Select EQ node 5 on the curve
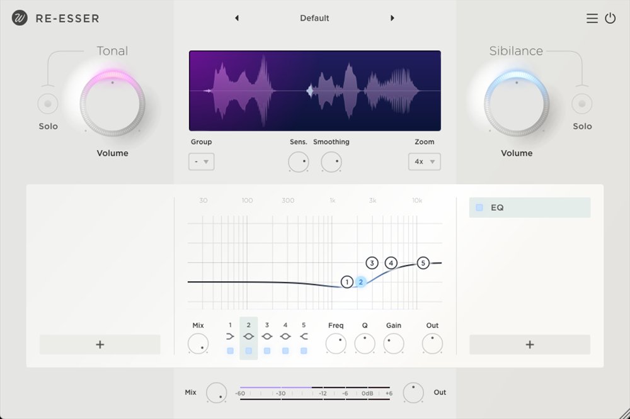This screenshot has width=630, height=419. click(423, 263)
